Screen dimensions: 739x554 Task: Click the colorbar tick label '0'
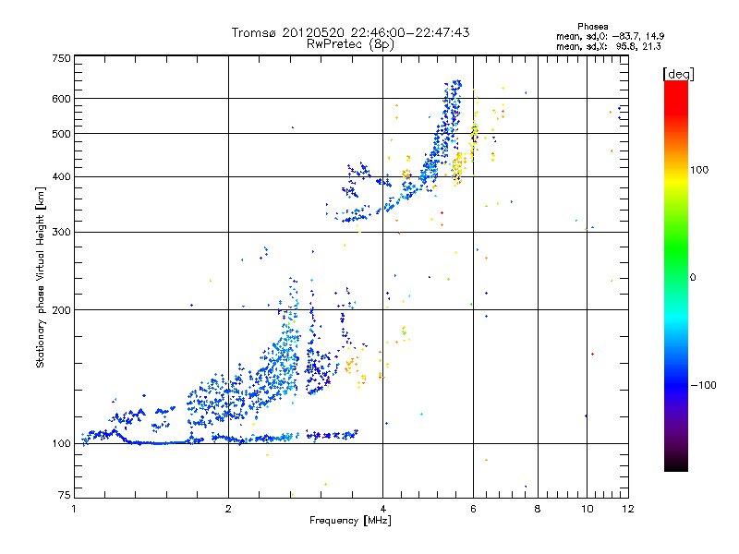tap(693, 278)
